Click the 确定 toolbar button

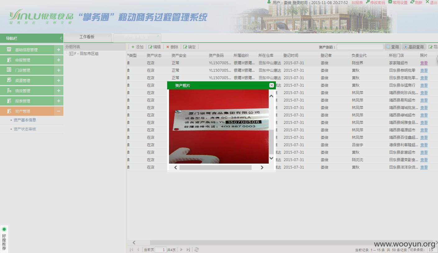(x=189, y=47)
